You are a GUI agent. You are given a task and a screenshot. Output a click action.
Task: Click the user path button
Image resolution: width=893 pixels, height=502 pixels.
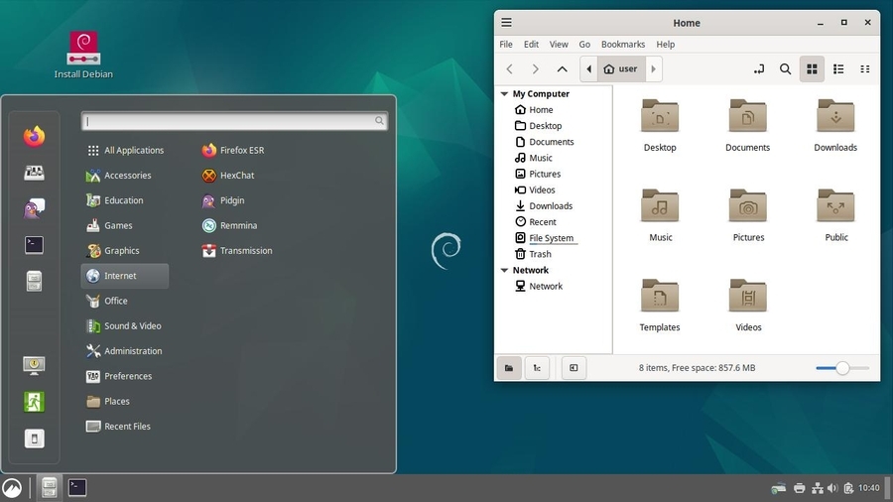click(x=621, y=68)
